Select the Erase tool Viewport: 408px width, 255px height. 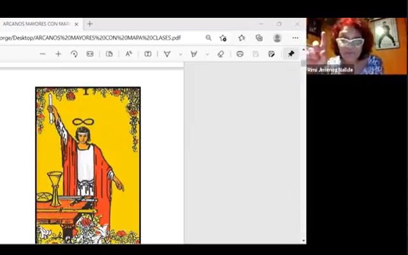(x=221, y=54)
